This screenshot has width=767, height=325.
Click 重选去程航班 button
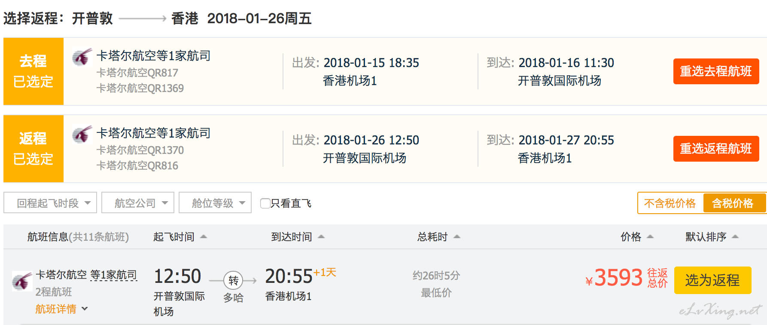click(716, 71)
